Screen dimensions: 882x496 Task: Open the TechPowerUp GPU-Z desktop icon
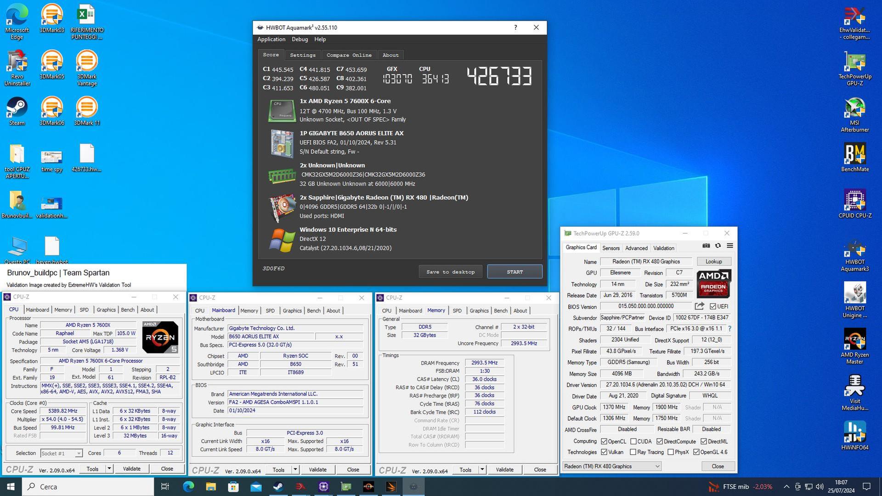[x=854, y=68]
